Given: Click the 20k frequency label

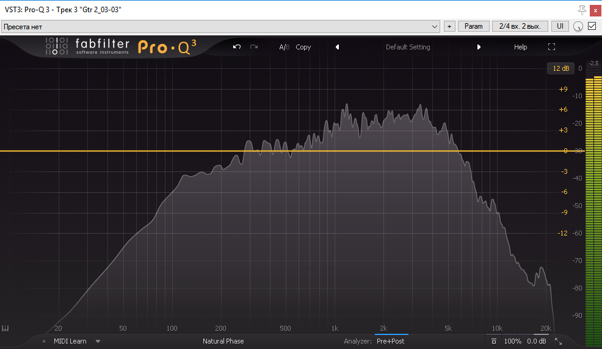Looking at the screenshot, I should click(546, 328).
